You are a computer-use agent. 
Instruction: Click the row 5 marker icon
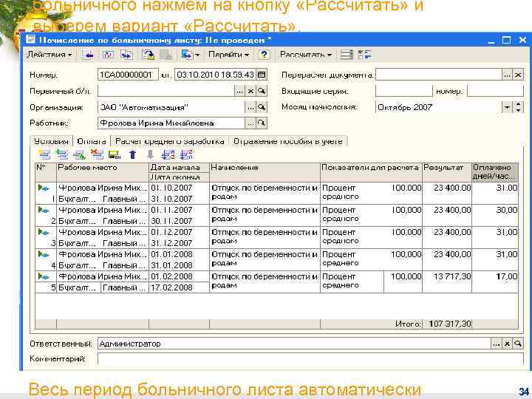tap(44, 276)
